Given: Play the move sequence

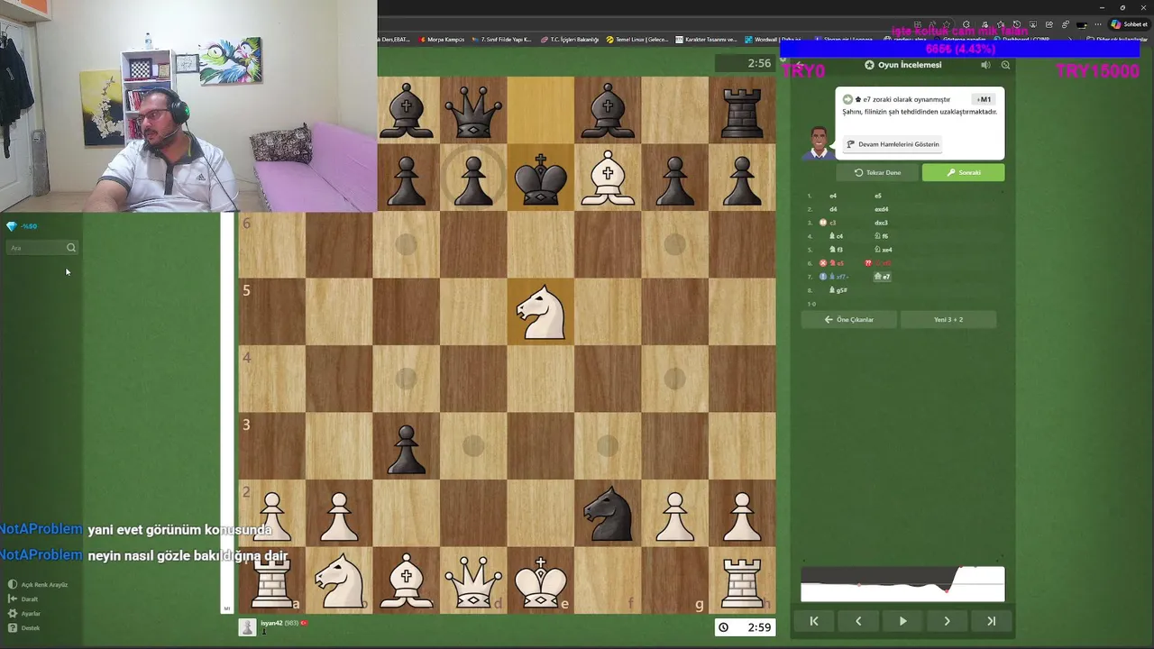Looking at the screenshot, I should 902,621.
